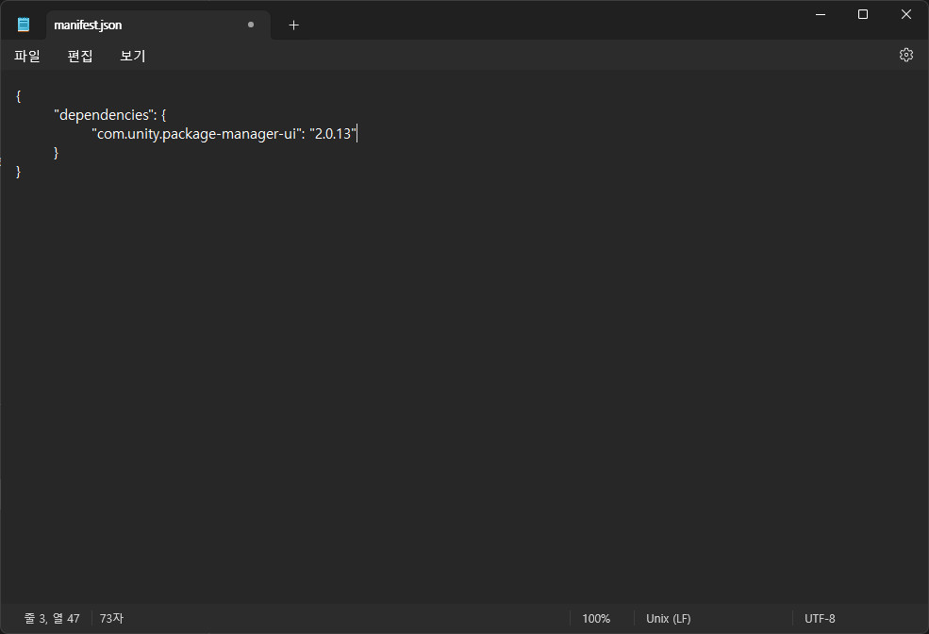The image size is (929, 634).
Task: Open the 편집 menu
Action: click(x=80, y=56)
